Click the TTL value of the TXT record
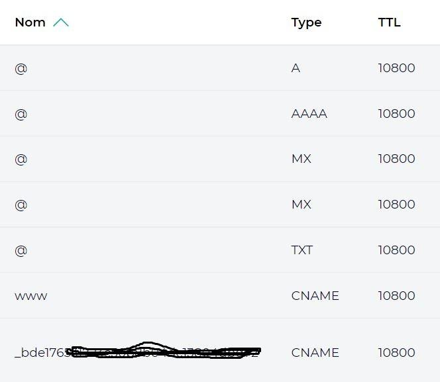 pyautogui.click(x=396, y=250)
